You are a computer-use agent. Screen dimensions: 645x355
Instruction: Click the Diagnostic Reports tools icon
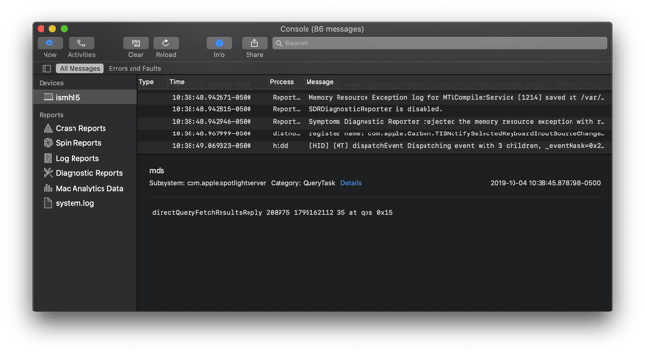(x=48, y=173)
